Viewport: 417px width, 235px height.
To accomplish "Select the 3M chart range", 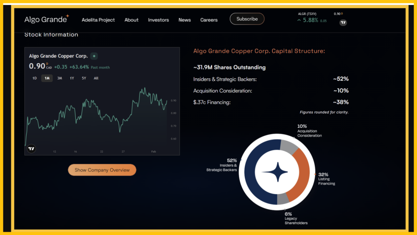I will click(60, 78).
